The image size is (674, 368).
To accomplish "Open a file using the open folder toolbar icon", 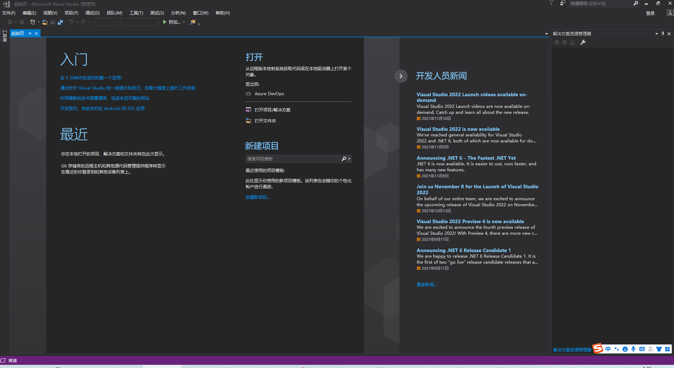I will tap(44, 22).
